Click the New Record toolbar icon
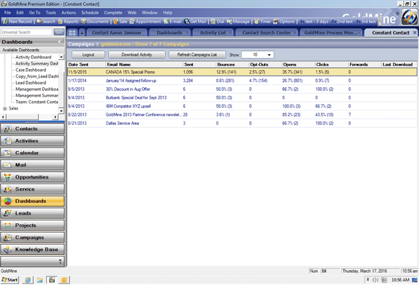 17,22
